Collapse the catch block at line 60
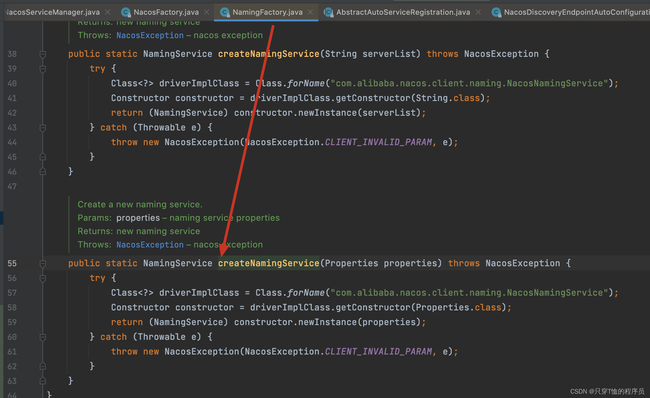The image size is (650, 398). [43, 337]
